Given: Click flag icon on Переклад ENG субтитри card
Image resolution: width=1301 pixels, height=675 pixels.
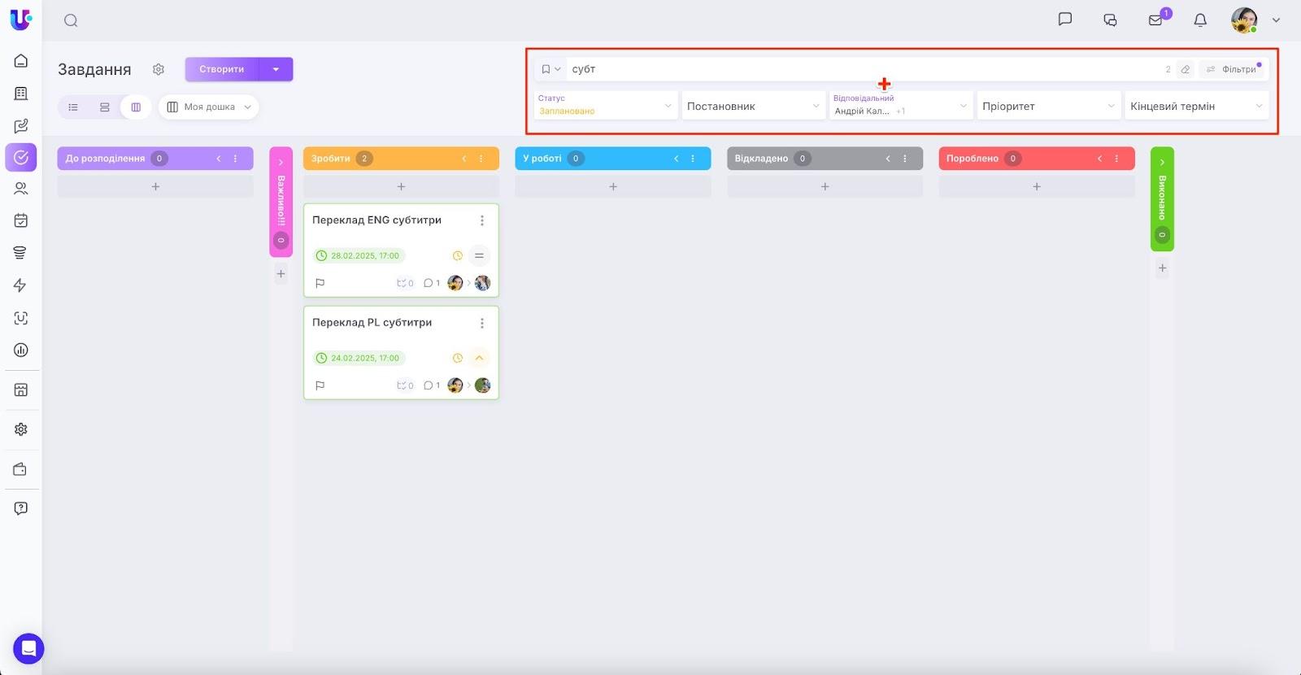Looking at the screenshot, I should pyautogui.click(x=320, y=283).
